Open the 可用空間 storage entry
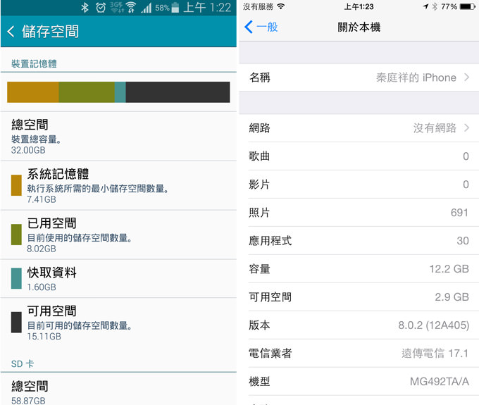Image resolution: width=479 pixels, height=405 pixels. point(118,322)
